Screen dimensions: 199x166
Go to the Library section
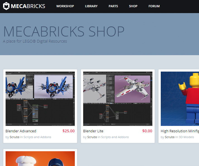click(x=91, y=6)
